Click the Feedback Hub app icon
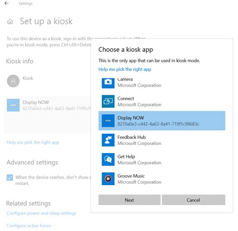The height and width of the screenshot is (231, 238). (108, 140)
